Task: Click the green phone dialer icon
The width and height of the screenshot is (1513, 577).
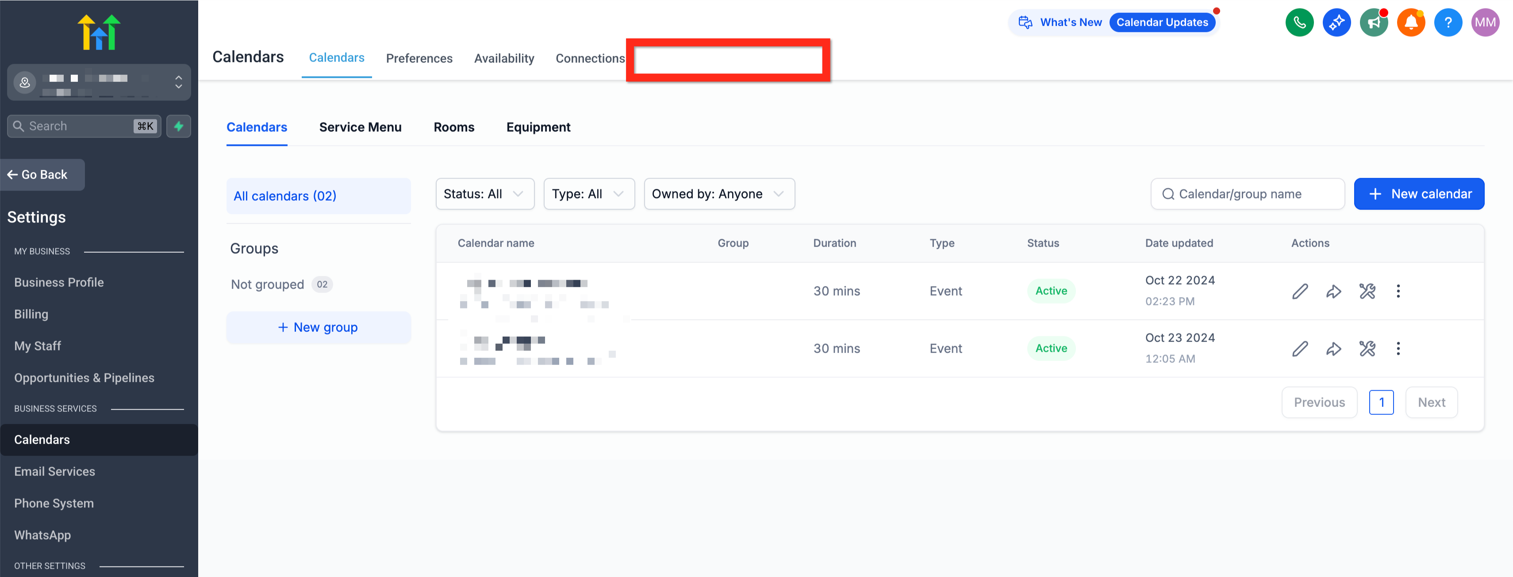Action: pyautogui.click(x=1299, y=23)
